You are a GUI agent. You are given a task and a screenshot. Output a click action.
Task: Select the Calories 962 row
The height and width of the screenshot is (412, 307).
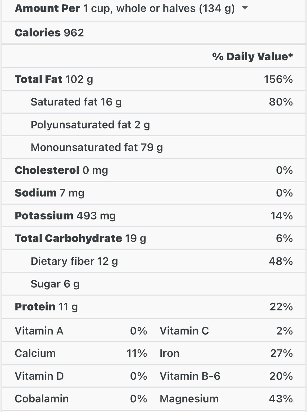pos(154,33)
